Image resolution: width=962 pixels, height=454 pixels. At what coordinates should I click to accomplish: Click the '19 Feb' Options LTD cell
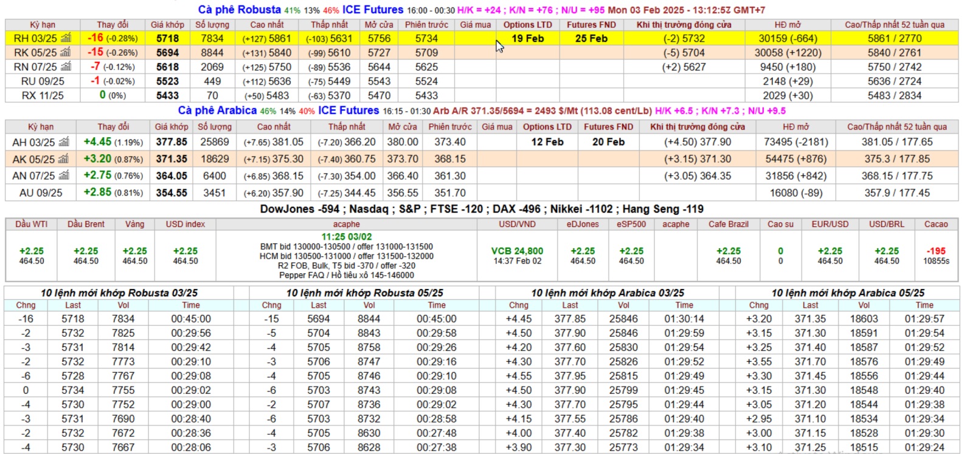(527, 38)
